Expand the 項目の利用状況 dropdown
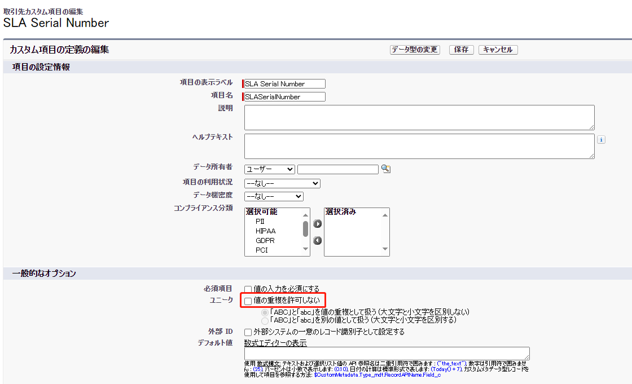This screenshot has width=632, height=384. pos(282,183)
